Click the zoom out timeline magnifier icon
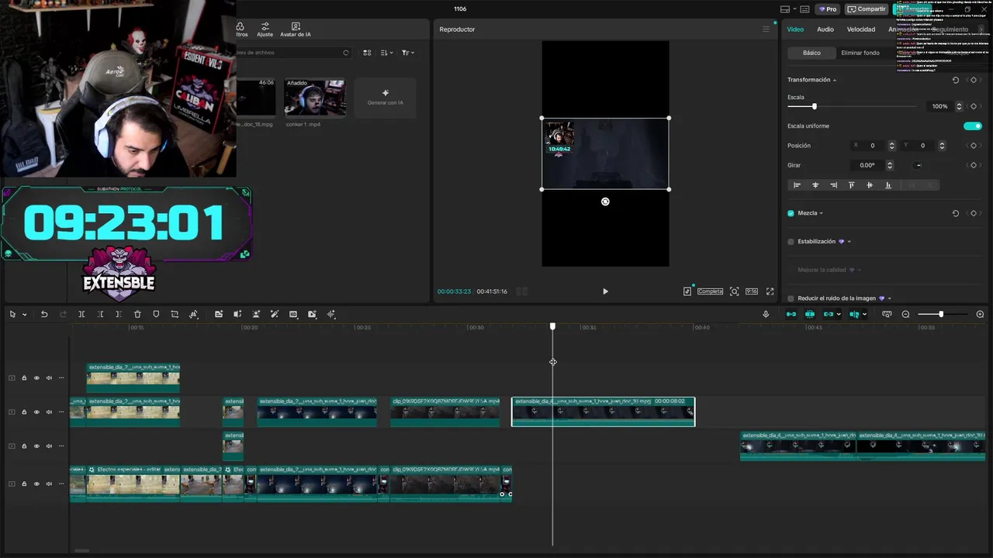Image resolution: width=993 pixels, height=558 pixels. pos(905,314)
